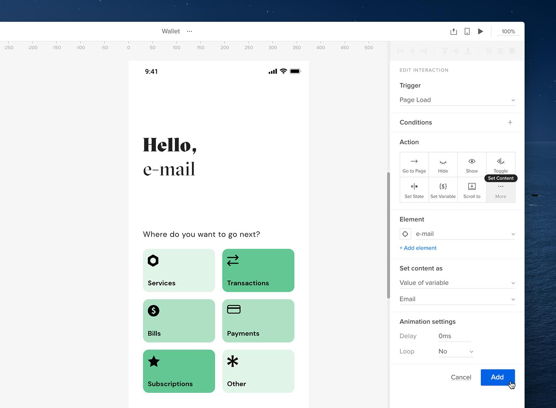The height and width of the screenshot is (408, 556).
Task: Open the Wallet page options menu
Action: (x=189, y=31)
